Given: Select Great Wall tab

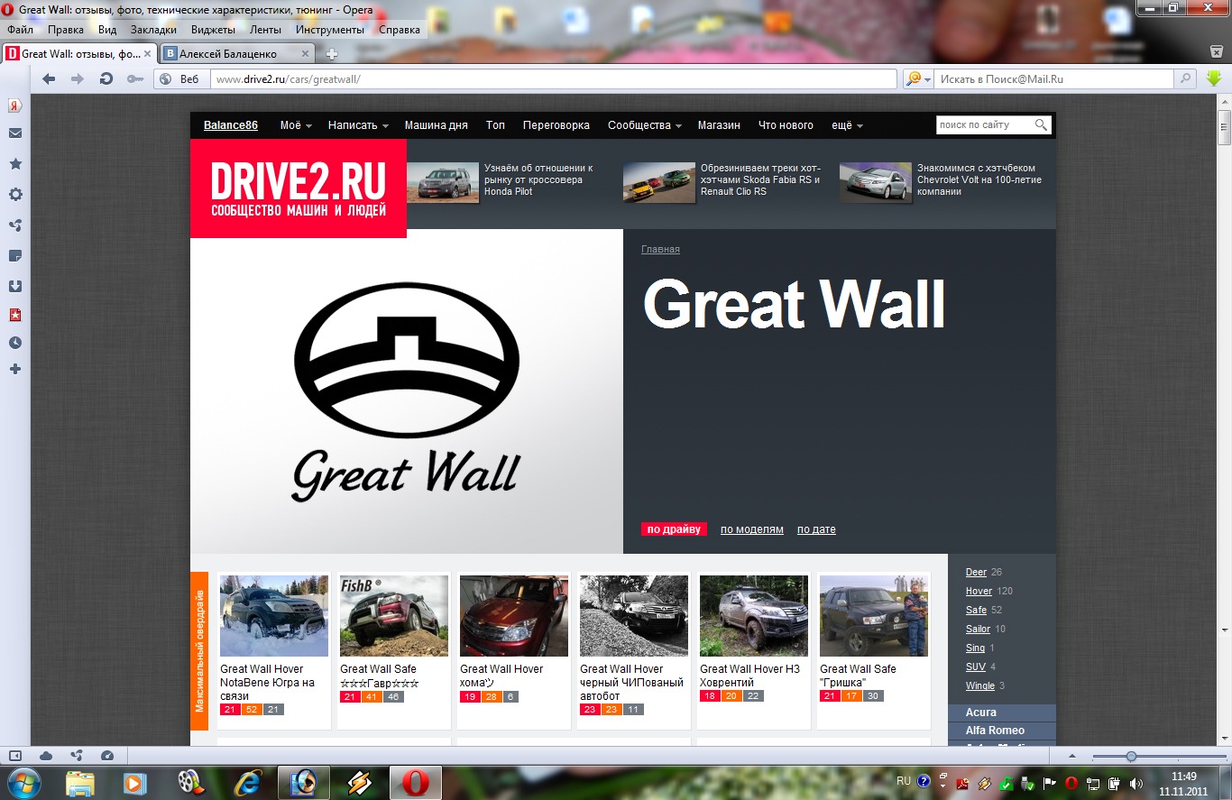Looking at the screenshot, I should (79, 54).
